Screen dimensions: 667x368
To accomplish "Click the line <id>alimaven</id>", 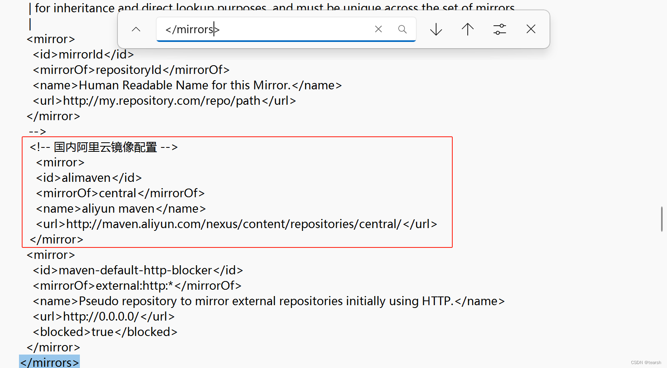I will coord(89,178).
